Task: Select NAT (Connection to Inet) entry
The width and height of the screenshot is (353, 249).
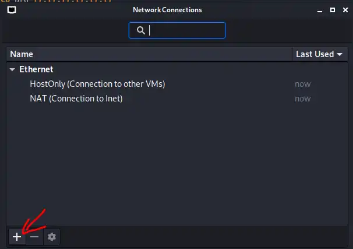Action: tap(76, 99)
